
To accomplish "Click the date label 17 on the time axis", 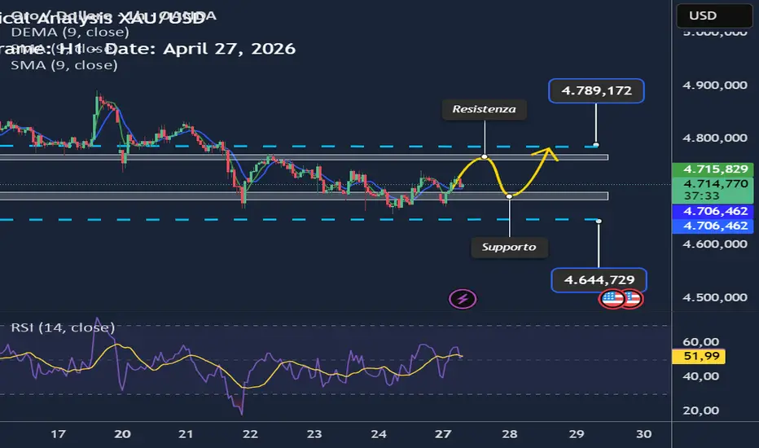I will [x=58, y=434].
